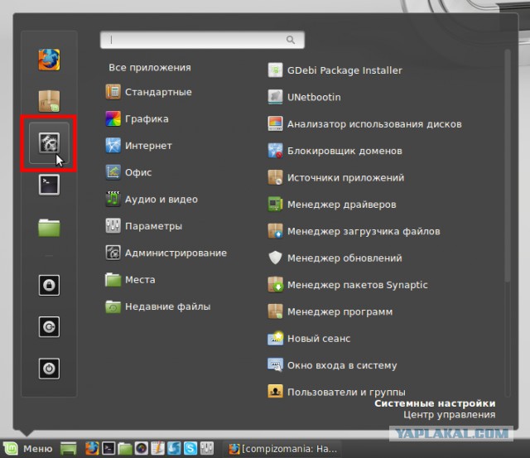Click the Firefox launcher on the panel
The image size is (530, 458).
pos(92,449)
